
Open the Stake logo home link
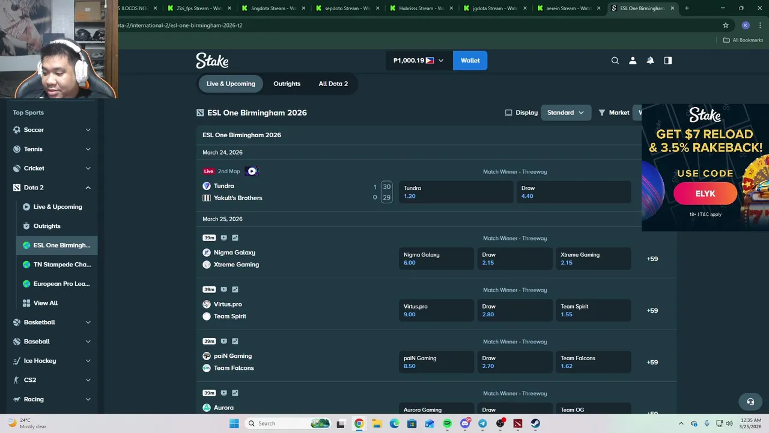click(212, 61)
